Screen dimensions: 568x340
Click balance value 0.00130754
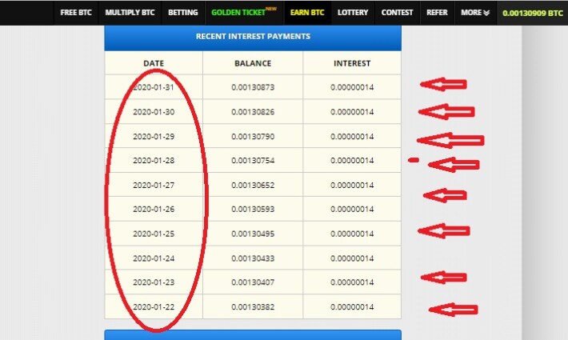pos(253,161)
